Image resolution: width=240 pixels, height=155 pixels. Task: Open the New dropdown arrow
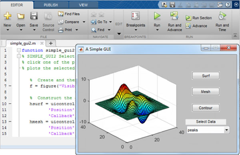8,30
